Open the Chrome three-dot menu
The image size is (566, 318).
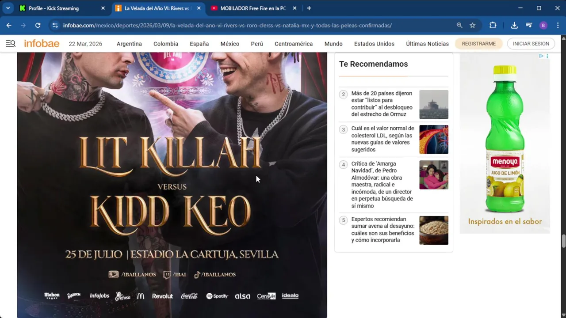(x=558, y=26)
